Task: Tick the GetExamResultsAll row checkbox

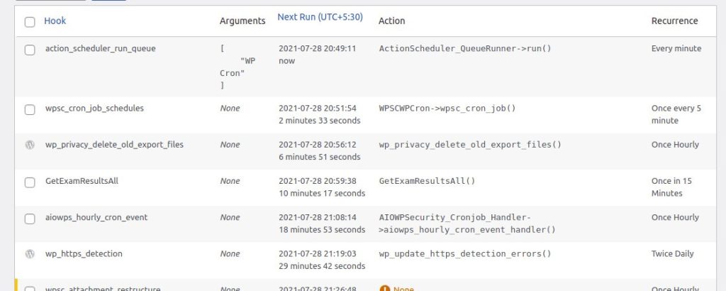Action: [30, 182]
